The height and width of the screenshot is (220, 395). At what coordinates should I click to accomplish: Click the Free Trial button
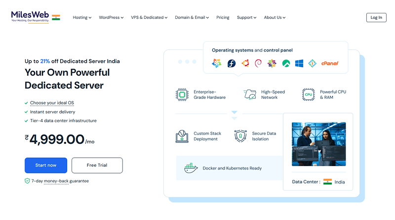pyautogui.click(x=97, y=165)
